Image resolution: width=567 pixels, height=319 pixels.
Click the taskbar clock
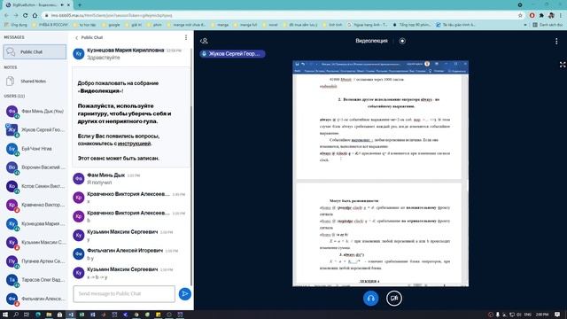542,315
